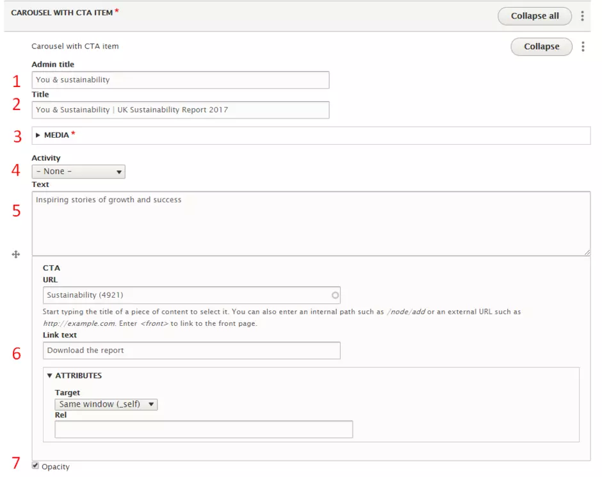Open the Activity dropdown
The width and height of the screenshot is (602, 477).
(78, 172)
